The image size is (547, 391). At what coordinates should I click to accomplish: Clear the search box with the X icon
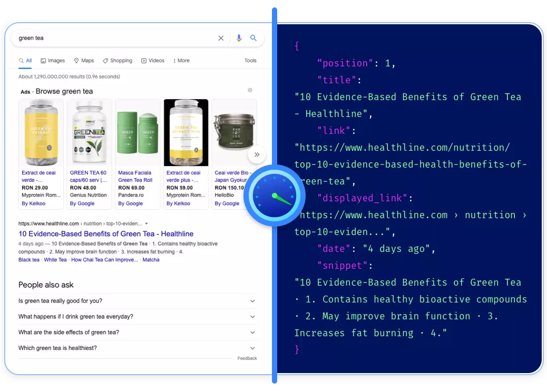point(221,38)
